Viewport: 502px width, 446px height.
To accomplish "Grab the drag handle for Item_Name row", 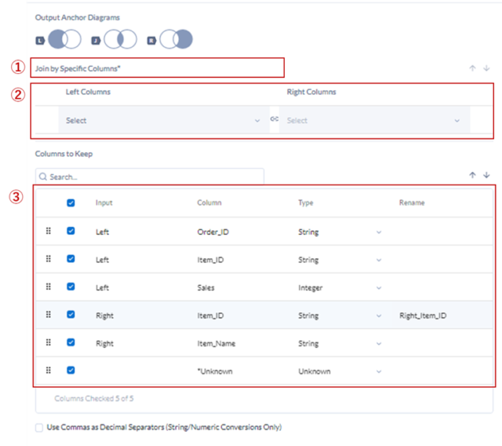I will pyautogui.click(x=49, y=342).
